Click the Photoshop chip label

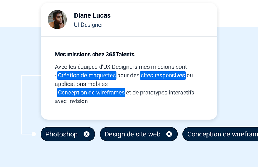[x=62, y=134]
